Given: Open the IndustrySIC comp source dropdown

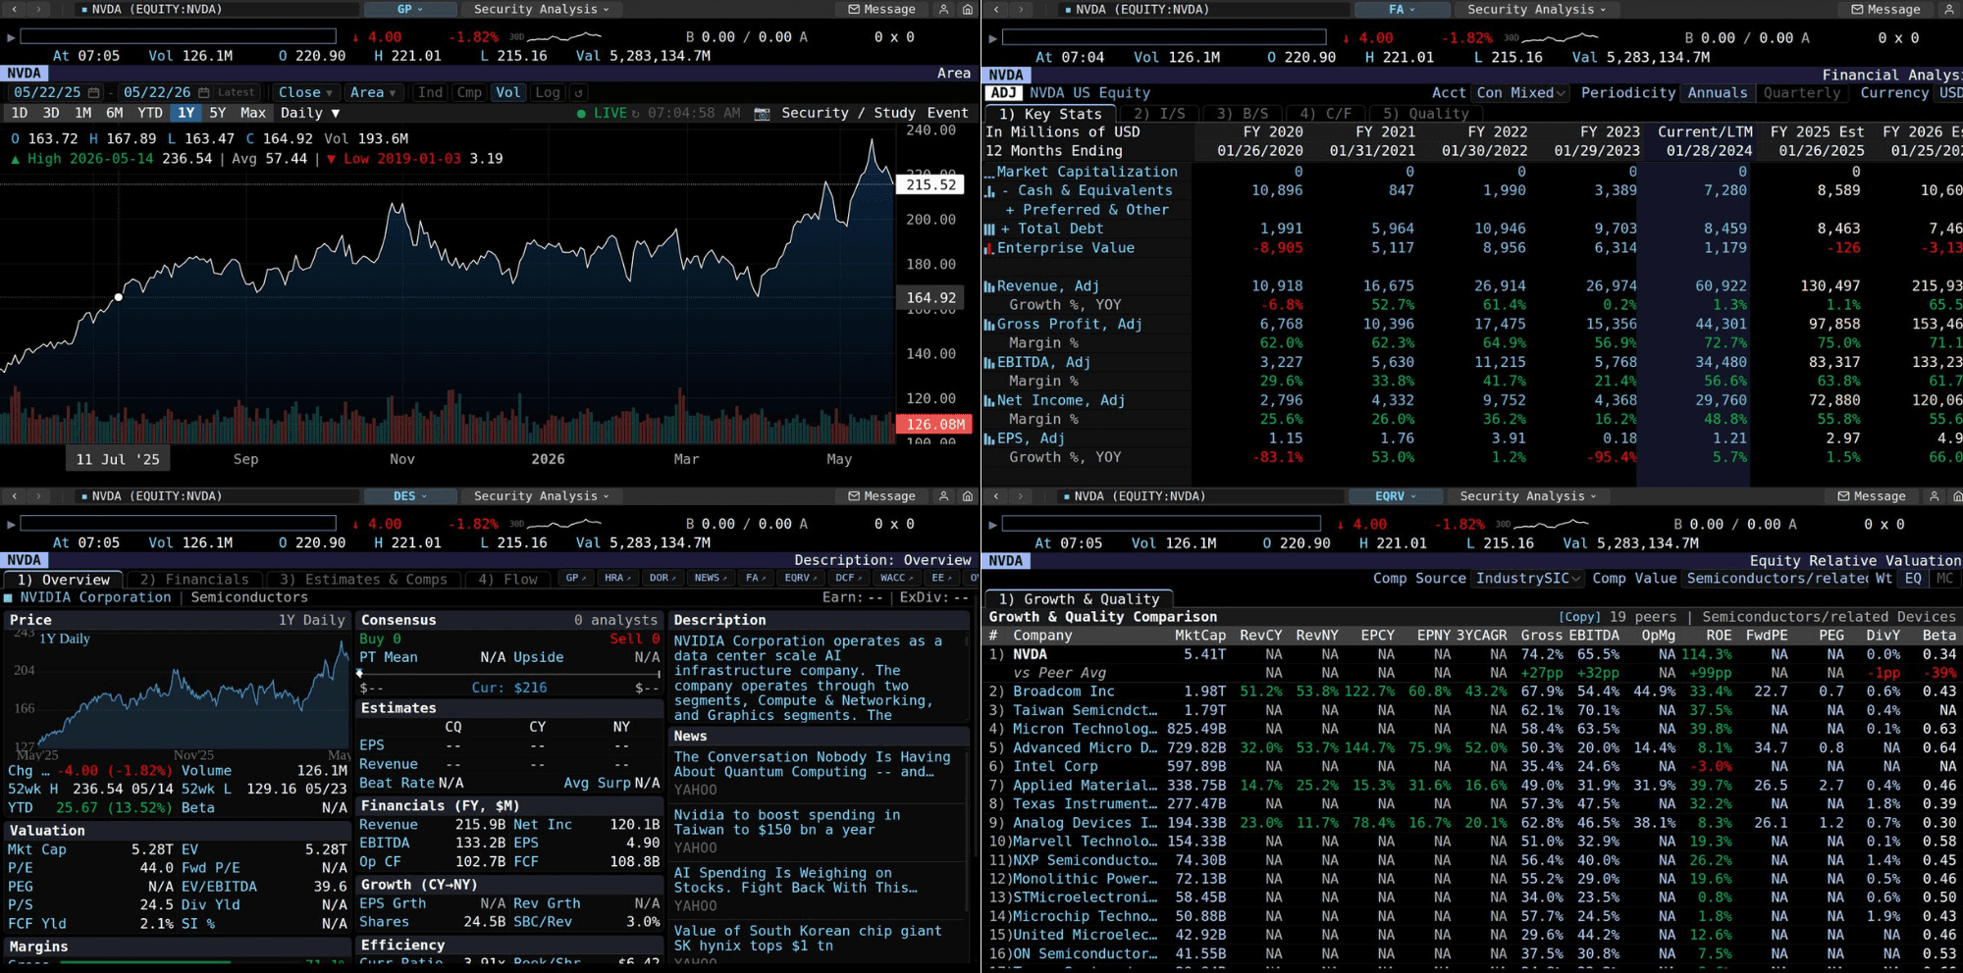Looking at the screenshot, I should [1528, 579].
